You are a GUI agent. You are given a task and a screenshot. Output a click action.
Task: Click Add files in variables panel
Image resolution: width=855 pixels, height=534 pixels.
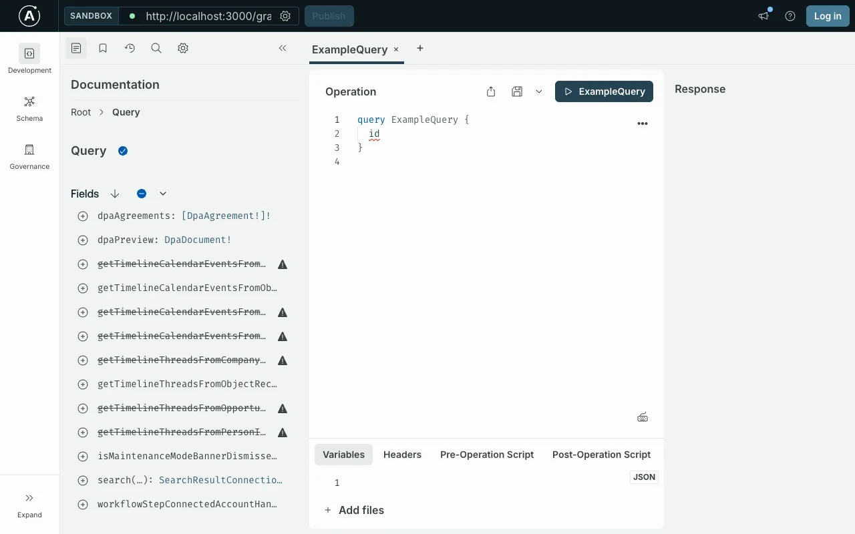tap(354, 510)
